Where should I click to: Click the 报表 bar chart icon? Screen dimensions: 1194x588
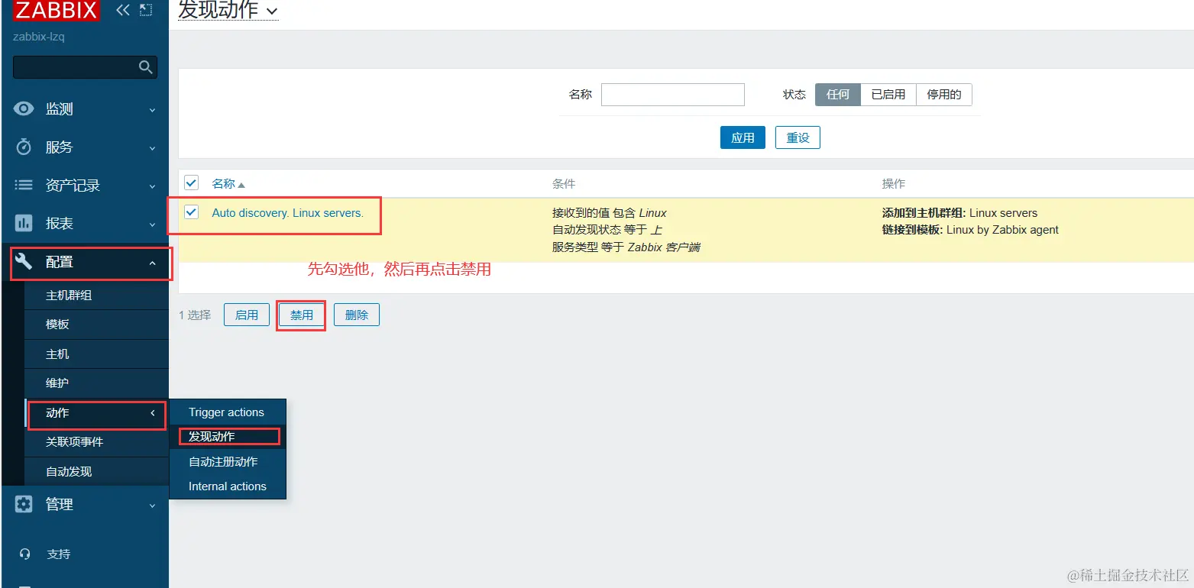pyautogui.click(x=24, y=223)
